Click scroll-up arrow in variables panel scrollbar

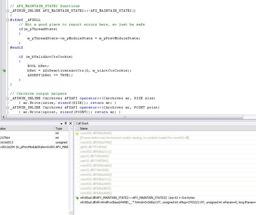click(71, 129)
